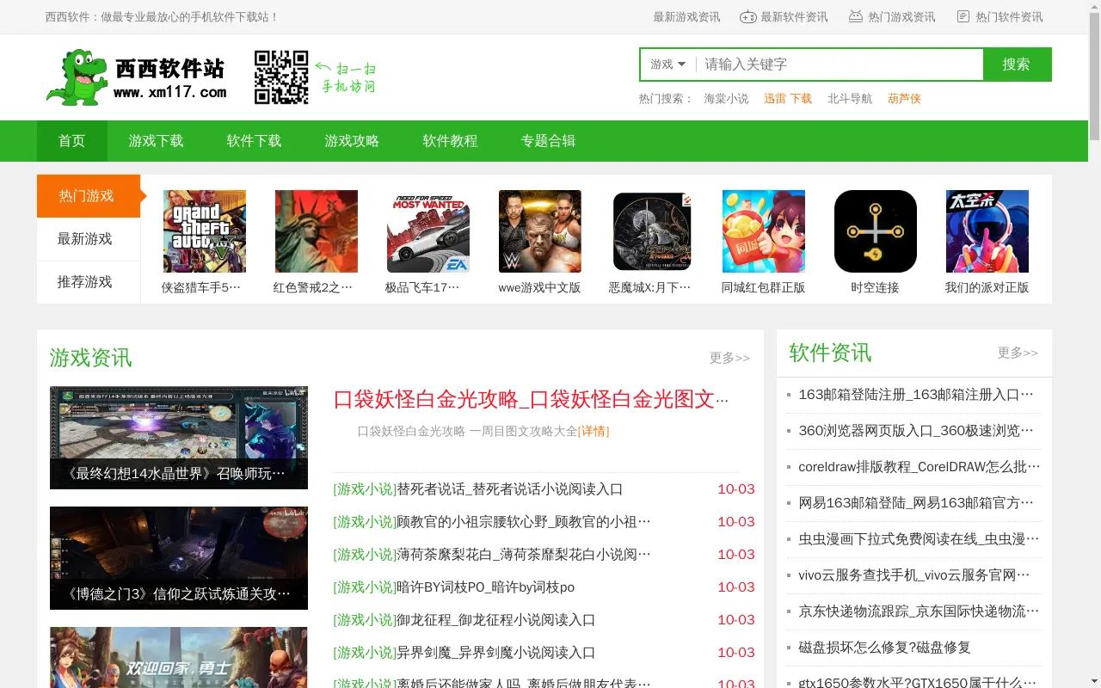
Task: Open the 最新游戏资讯 top link
Action: (686, 16)
